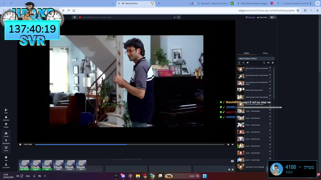Play the third playlist video thumbnail
Screen dimensions: 321x180
pyautogui.click(x=241, y=83)
